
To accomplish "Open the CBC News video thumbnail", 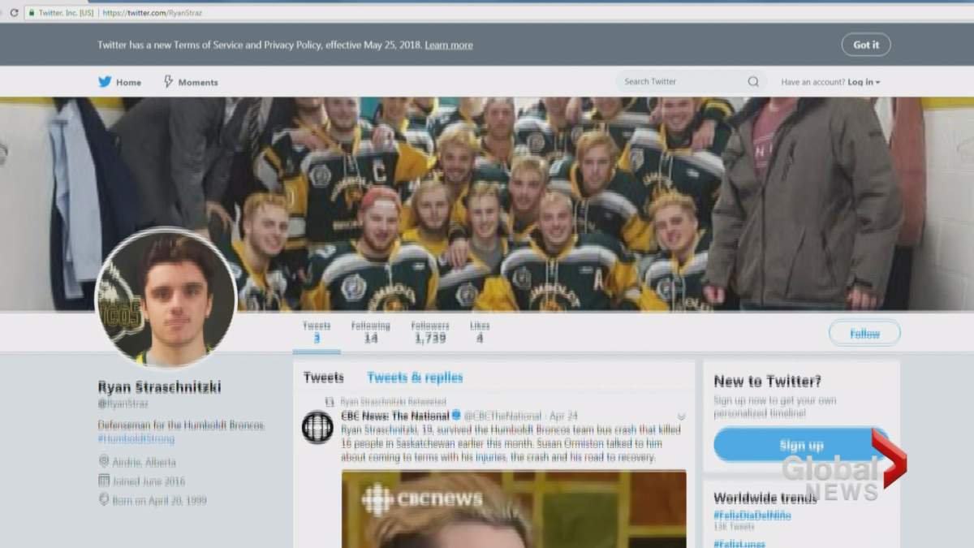I will click(514, 509).
